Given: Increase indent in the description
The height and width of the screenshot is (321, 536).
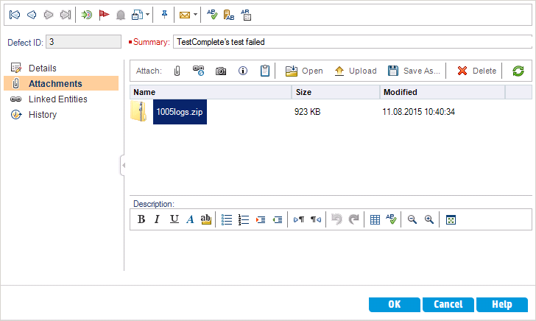Looking at the screenshot, I should click(x=261, y=219).
